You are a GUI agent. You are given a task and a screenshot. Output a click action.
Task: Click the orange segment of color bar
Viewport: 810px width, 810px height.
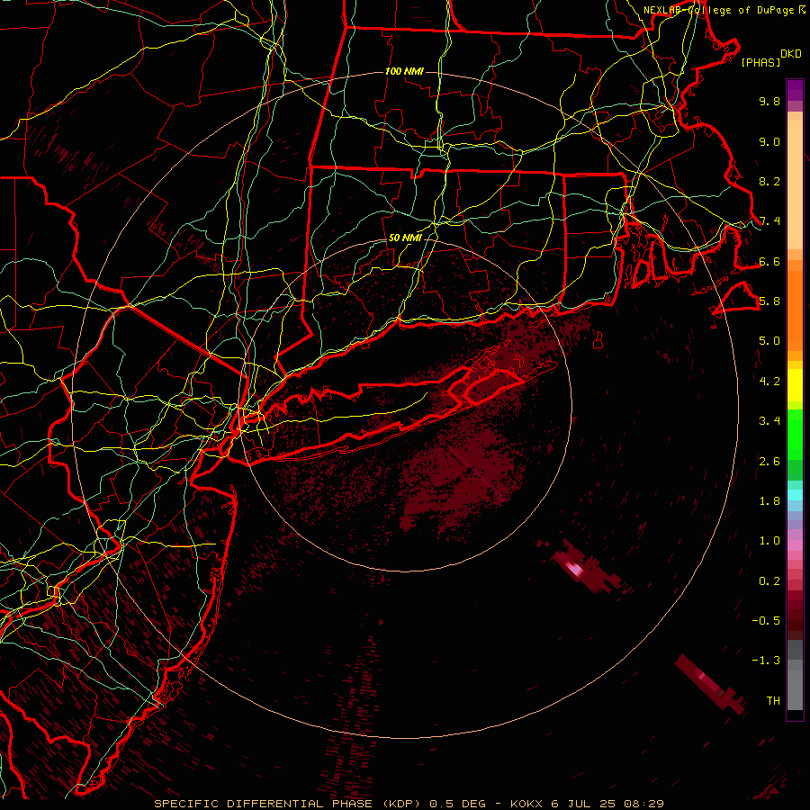pyautogui.click(x=795, y=310)
